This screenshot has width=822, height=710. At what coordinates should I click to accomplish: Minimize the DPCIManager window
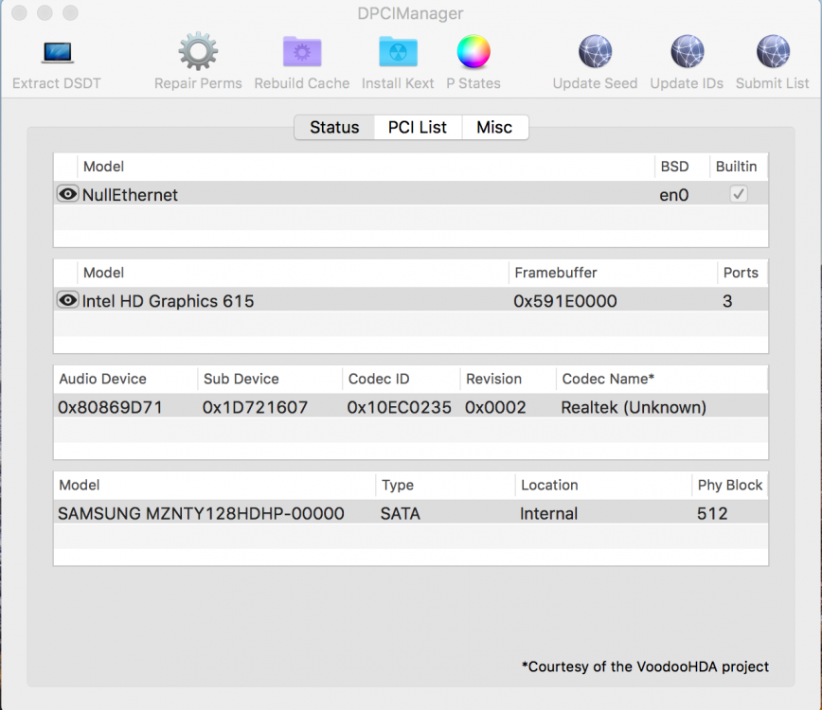[45, 12]
